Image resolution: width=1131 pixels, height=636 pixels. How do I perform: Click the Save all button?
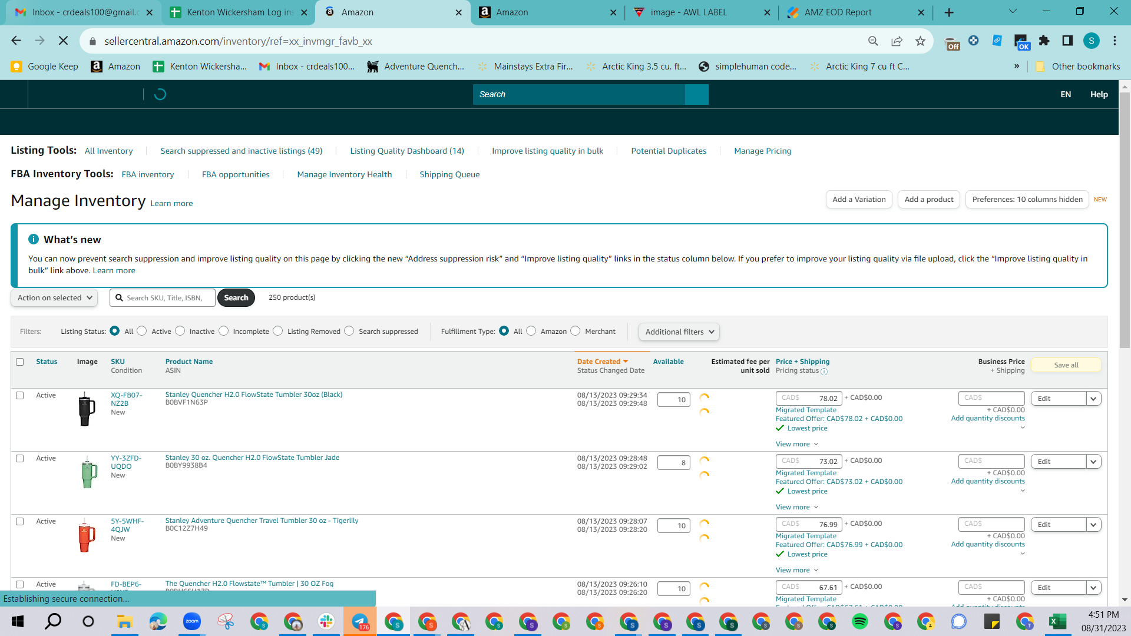1066,365
